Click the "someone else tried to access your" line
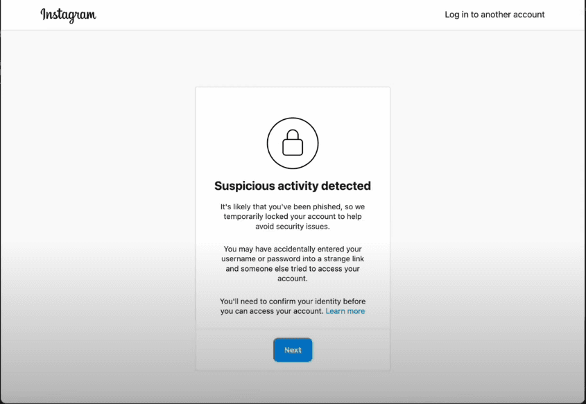 [x=293, y=268]
